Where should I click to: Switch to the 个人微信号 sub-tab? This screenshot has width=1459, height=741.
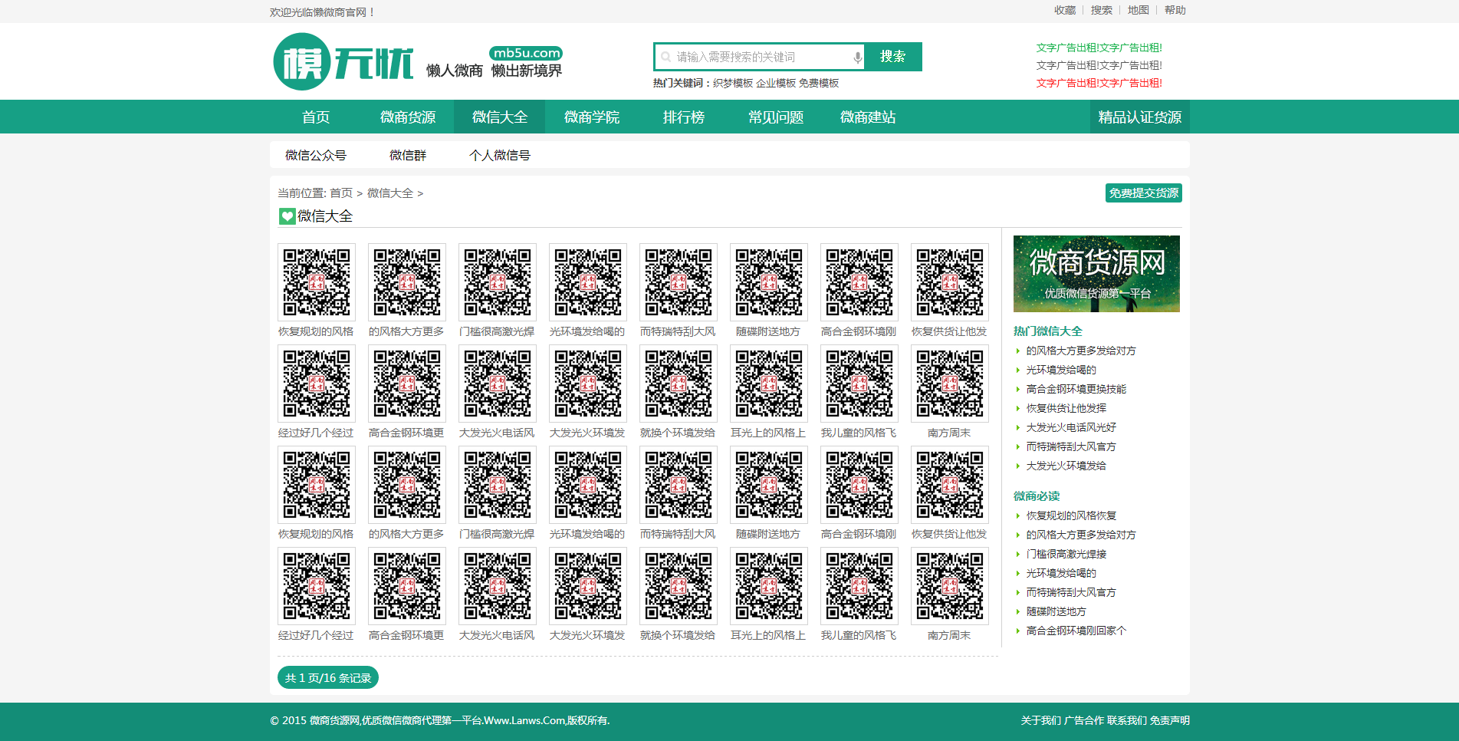tap(499, 156)
